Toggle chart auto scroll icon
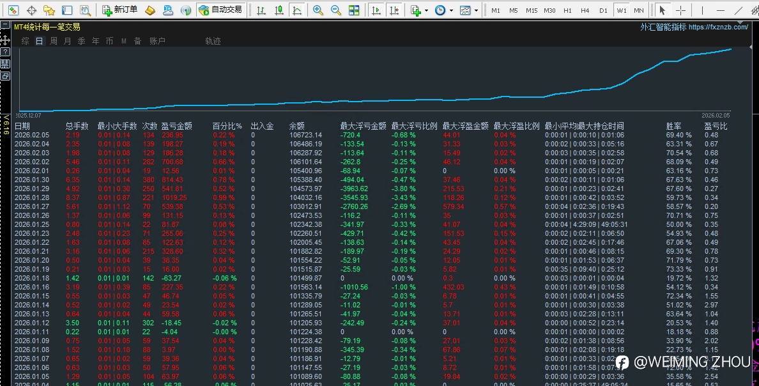 376,10
